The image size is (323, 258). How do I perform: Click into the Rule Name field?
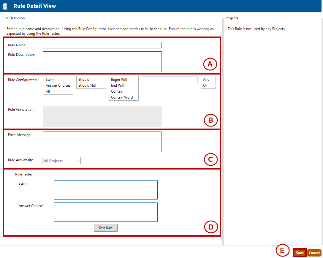point(102,45)
